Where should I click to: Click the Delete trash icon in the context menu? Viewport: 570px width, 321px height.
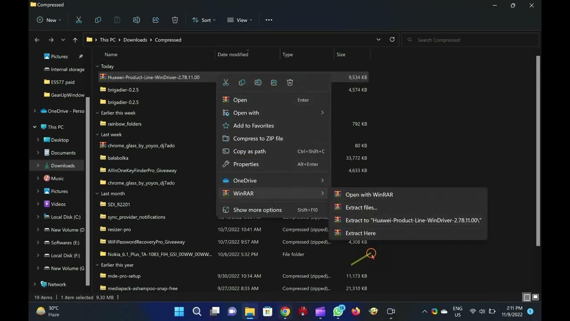pyautogui.click(x=290, y=82)
